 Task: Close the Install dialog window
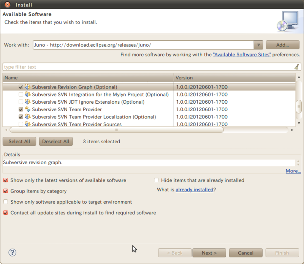click(7, 5)
